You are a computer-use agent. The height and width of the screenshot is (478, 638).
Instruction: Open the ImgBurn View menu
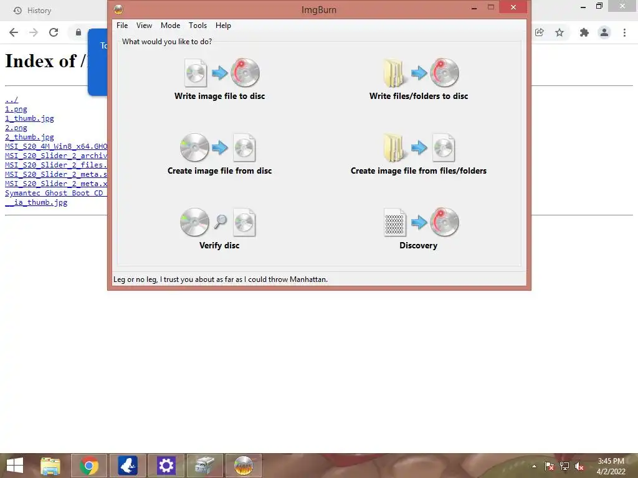(x=144, y=25)
